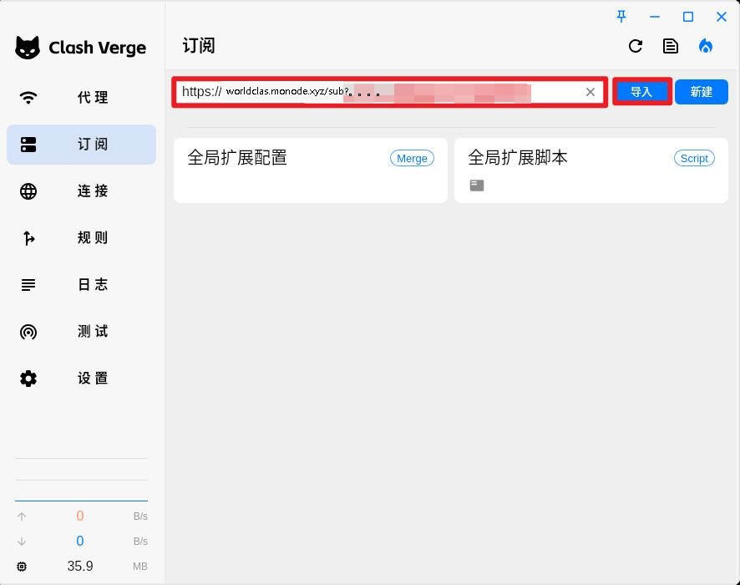Open the 设置 (Settings) page
Viewport: 740px width, 585px height.
[x=81, y=379]
